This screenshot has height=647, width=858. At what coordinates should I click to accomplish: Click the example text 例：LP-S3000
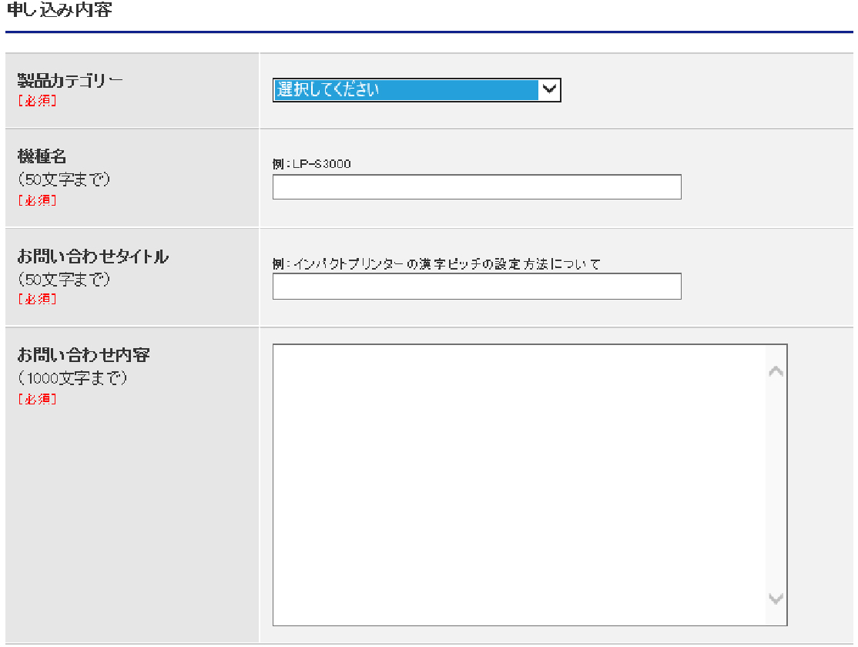[312, 164]
